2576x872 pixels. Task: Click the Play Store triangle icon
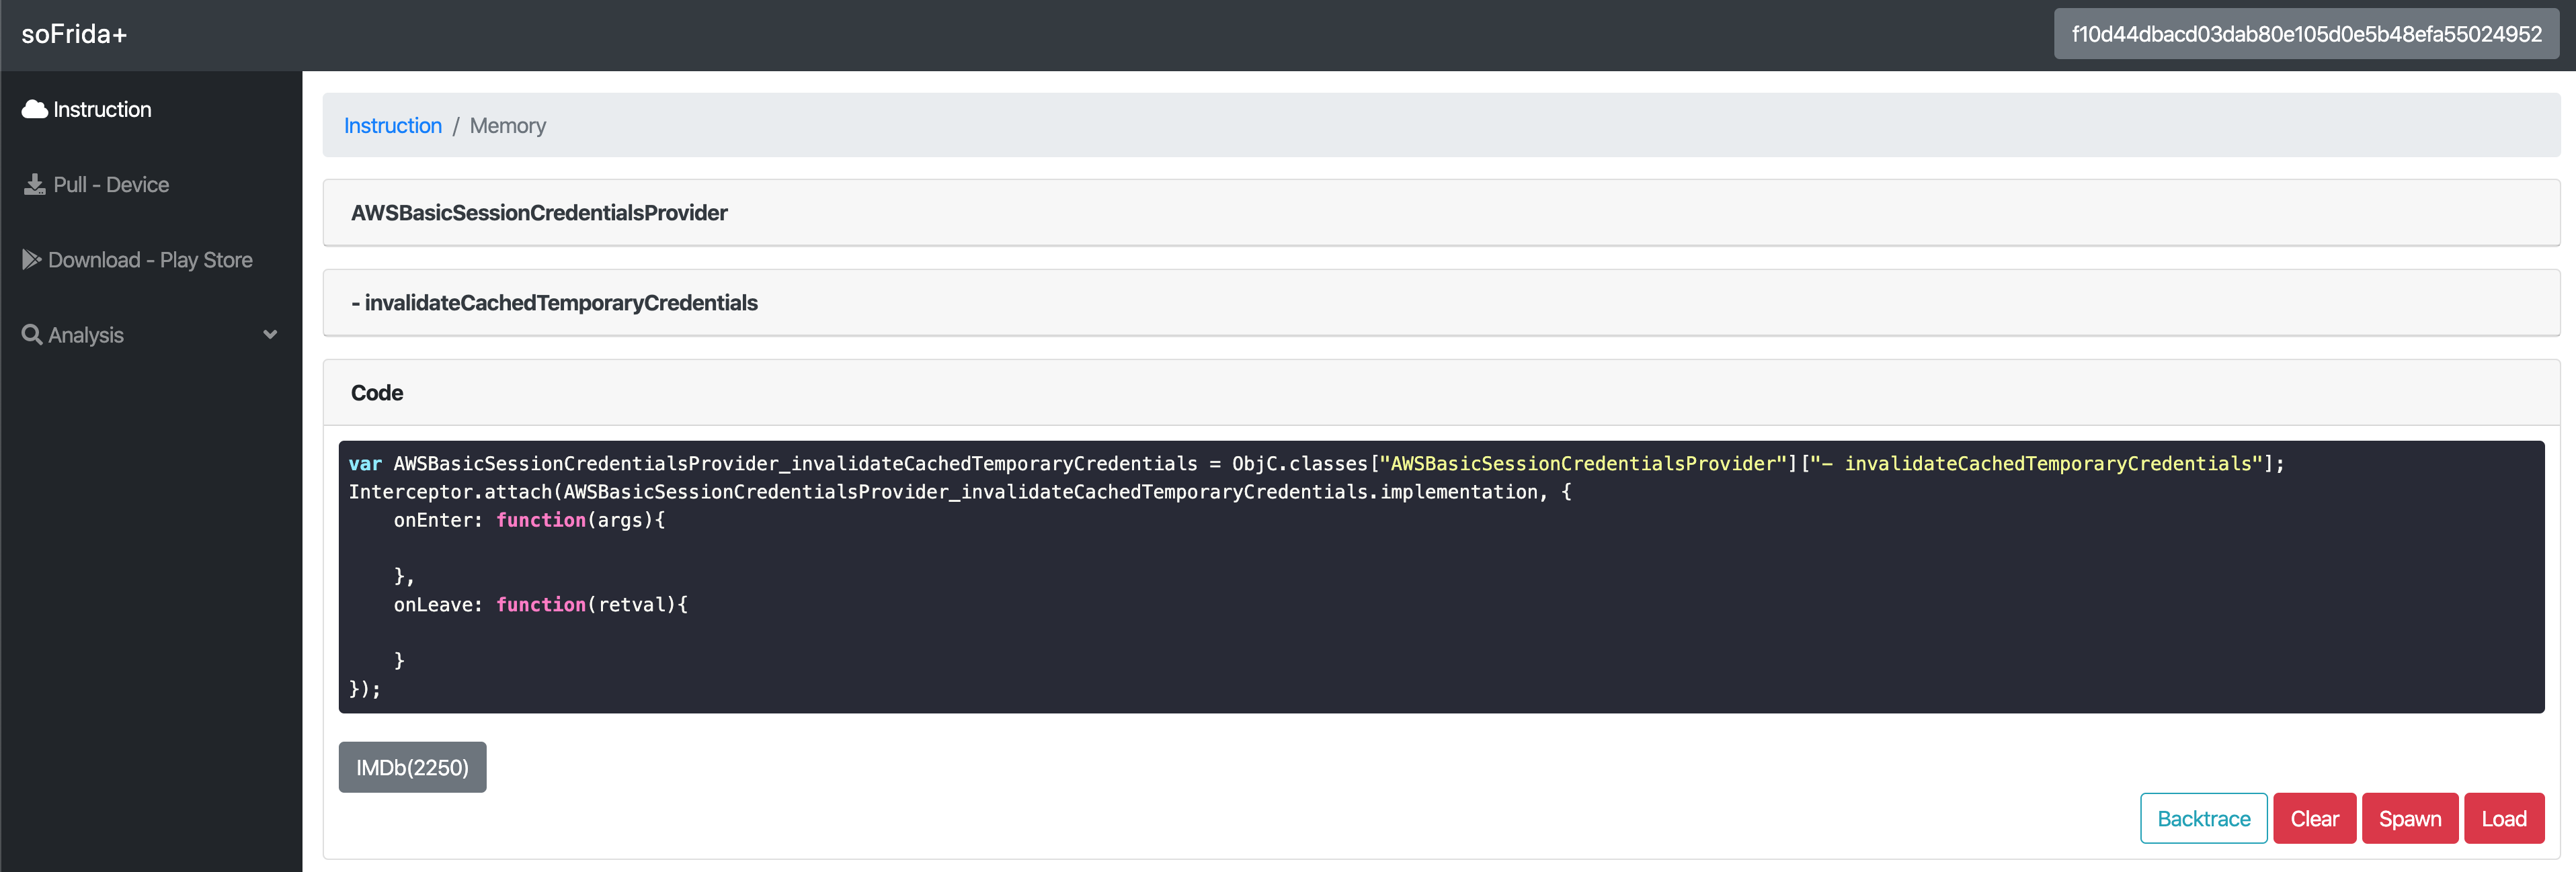tap(32, 260)
